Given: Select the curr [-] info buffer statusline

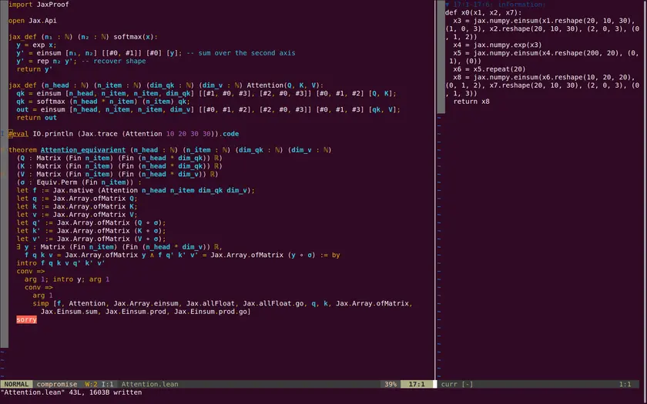Looking at the screenshot, I should click(457, 384).
